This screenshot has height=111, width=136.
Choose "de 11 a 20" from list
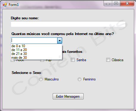(36, 50)
